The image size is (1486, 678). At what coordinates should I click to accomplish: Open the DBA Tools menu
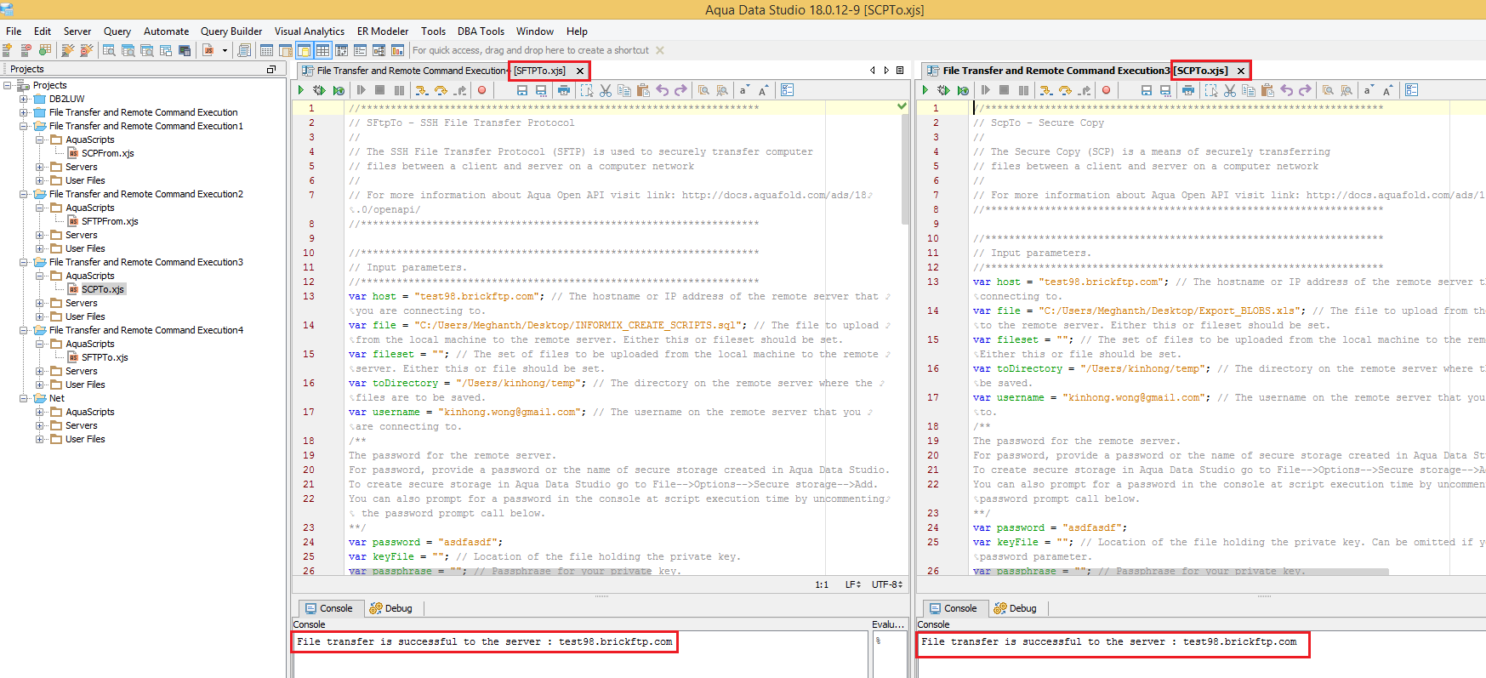[x=481, y=31]
